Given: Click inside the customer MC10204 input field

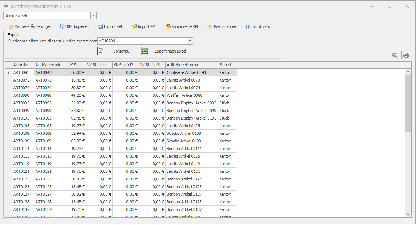Looking at the screenshot, I should coord(142,41).
